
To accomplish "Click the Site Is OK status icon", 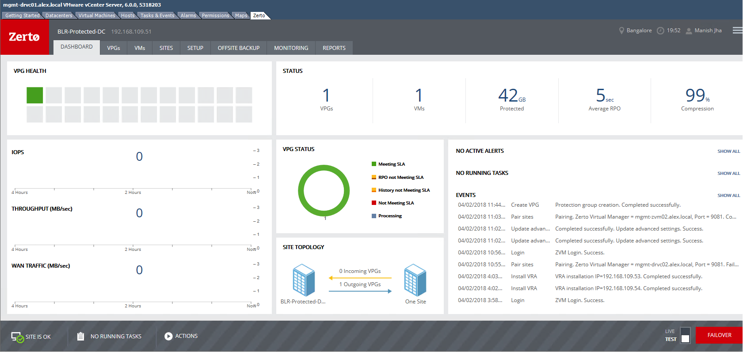I will tap(17, 337).
